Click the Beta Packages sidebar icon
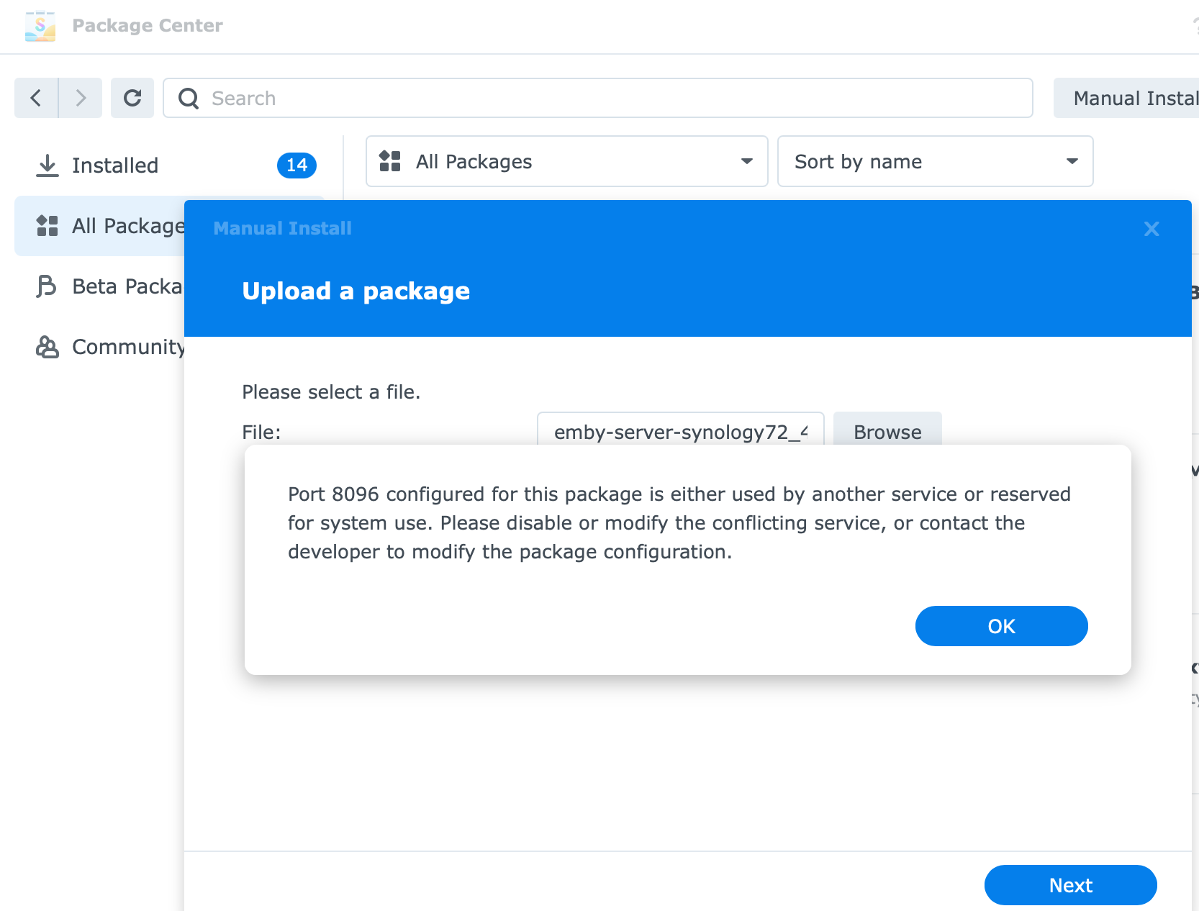1199x911 pixels. (x=47, y=286)
